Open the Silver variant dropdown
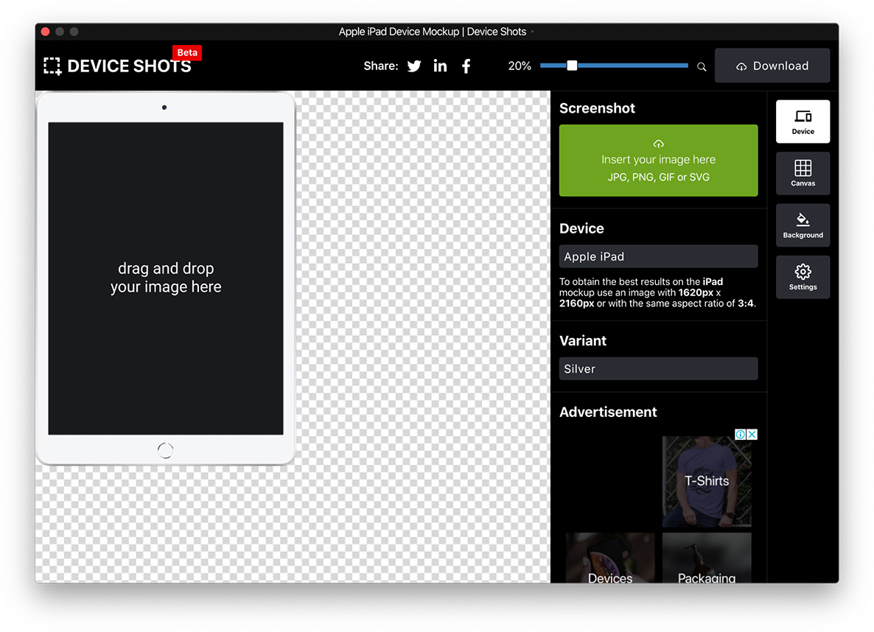Screen dimensions: 874x632 point(658,368)
